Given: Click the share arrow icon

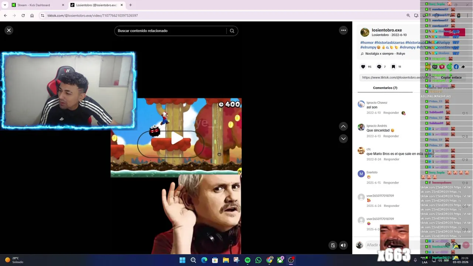Looking at the screenshot, I should click(463, 66).
